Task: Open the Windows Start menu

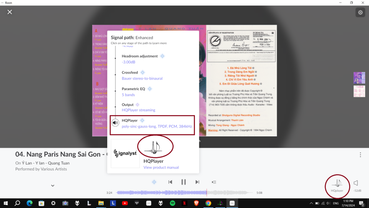Action: point(6,203)
